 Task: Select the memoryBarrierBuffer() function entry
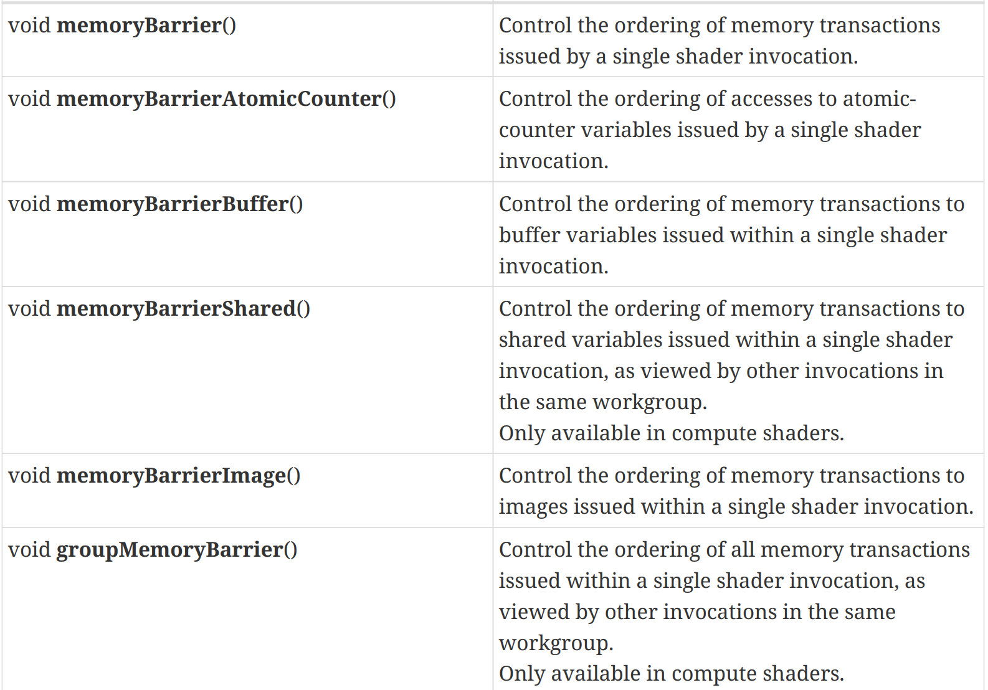(x=179, y=204)
